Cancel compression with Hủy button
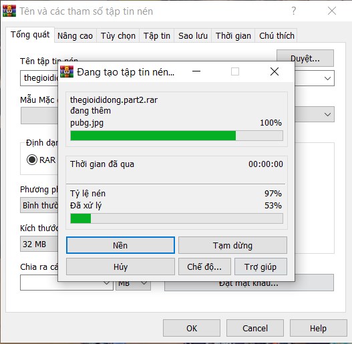 [x=120, y=267]
